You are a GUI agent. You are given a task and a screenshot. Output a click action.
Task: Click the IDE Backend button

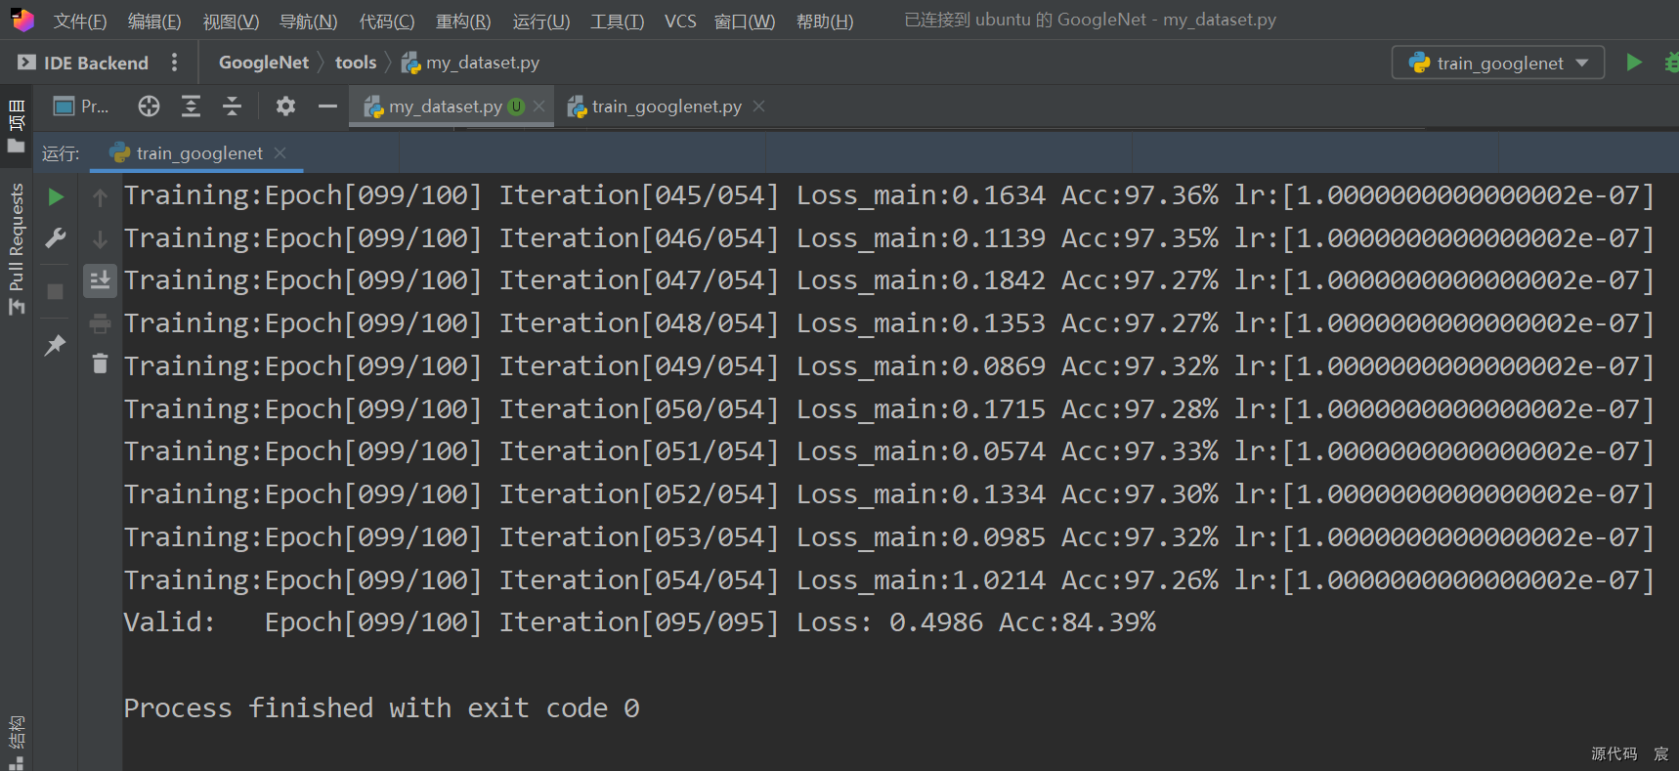83,63
